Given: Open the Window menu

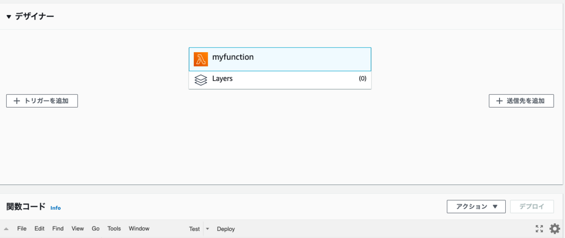Looking at the screenshot, I should (x=139, y=229).
